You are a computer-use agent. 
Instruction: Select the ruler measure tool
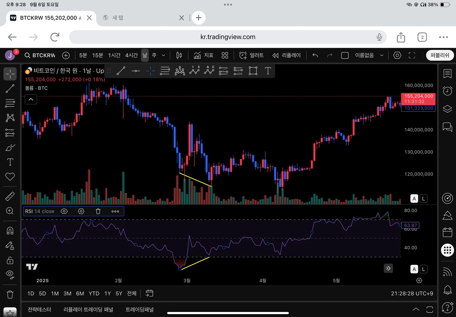pos(10,196)
